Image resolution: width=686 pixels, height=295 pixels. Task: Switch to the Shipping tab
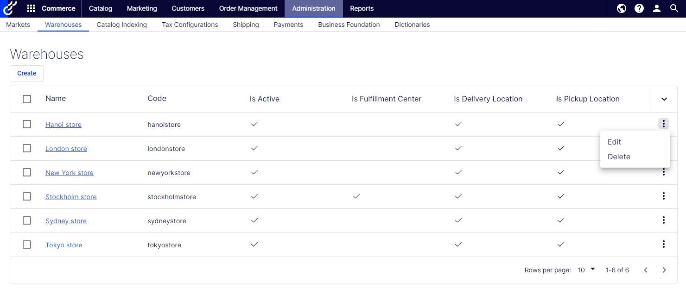click(246, 25)
